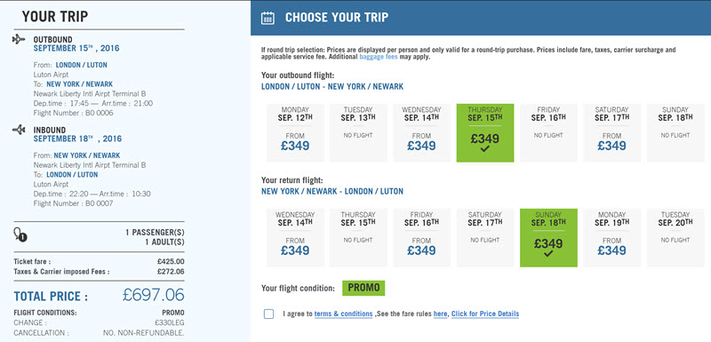Click the calendar icon beside Choose Your Trip
Viewport: 711px width, 342px height.
268,18
